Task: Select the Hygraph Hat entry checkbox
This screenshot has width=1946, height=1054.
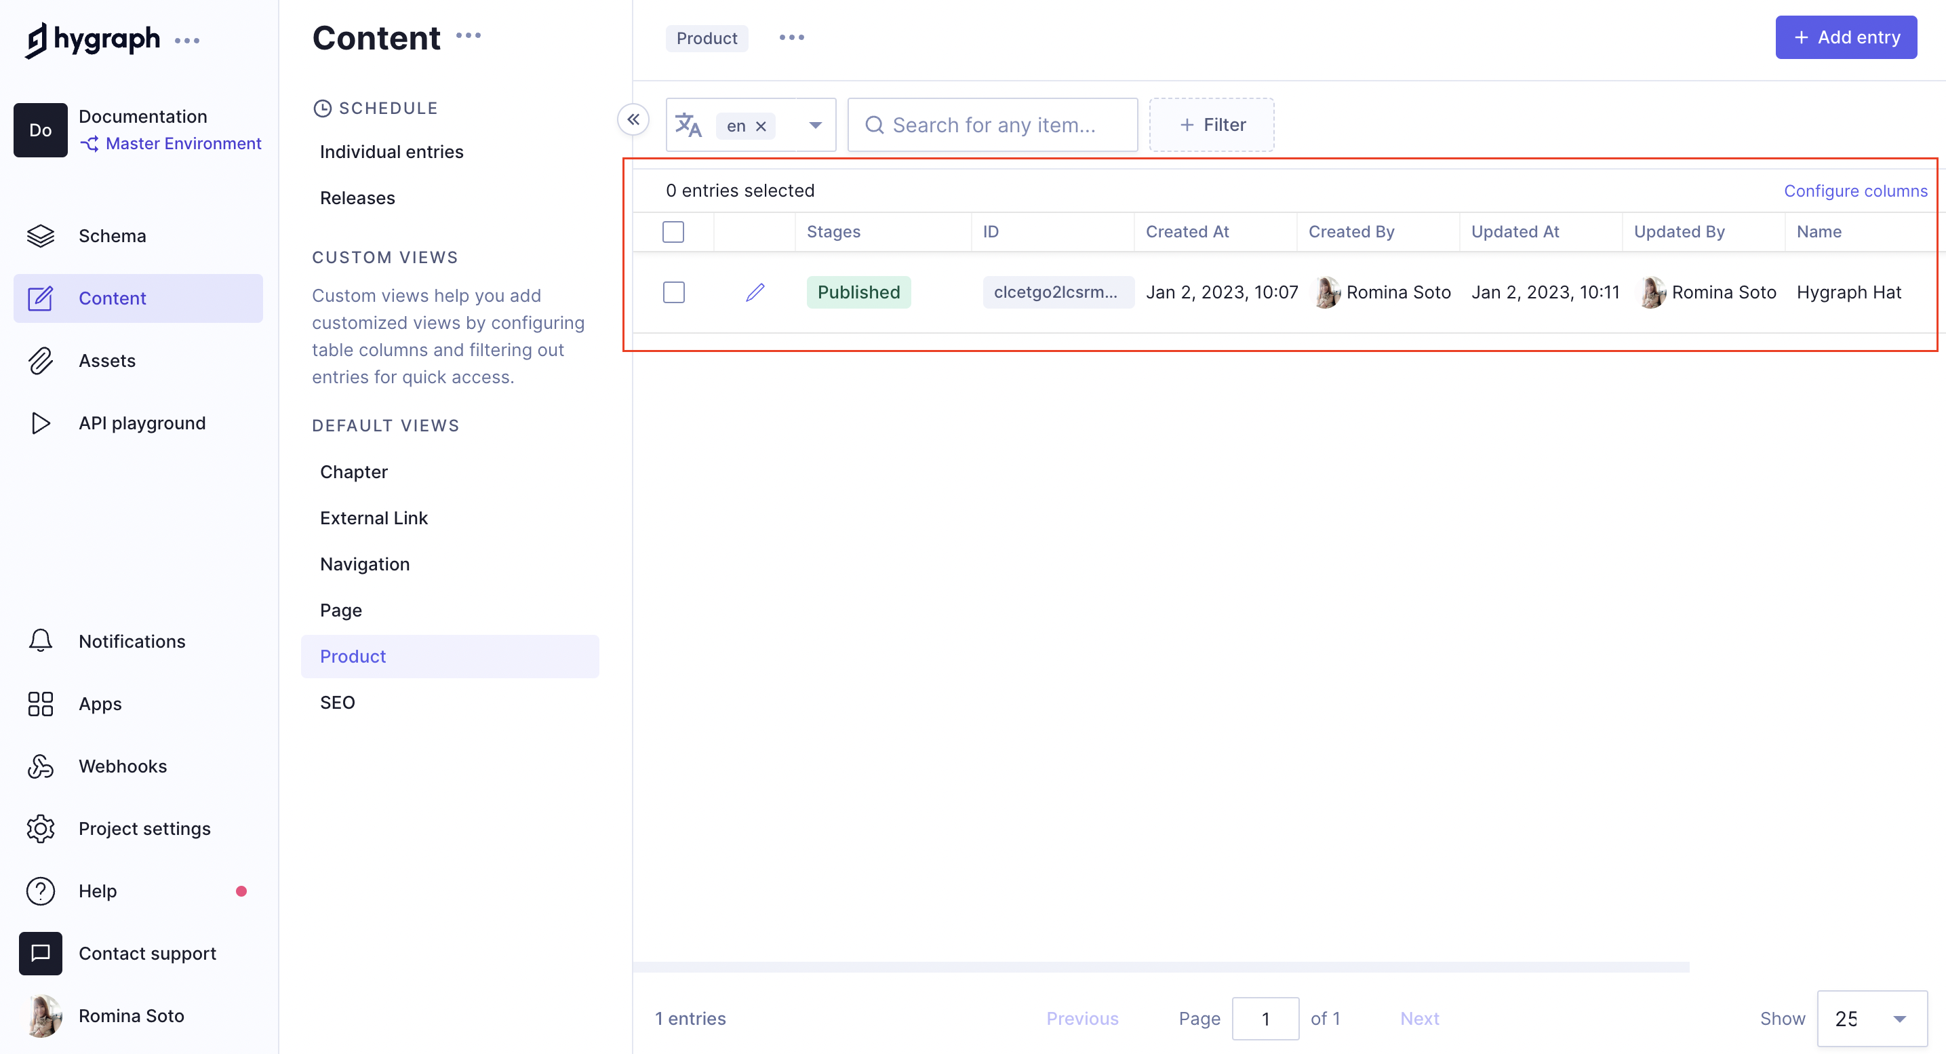Action: 673,292
